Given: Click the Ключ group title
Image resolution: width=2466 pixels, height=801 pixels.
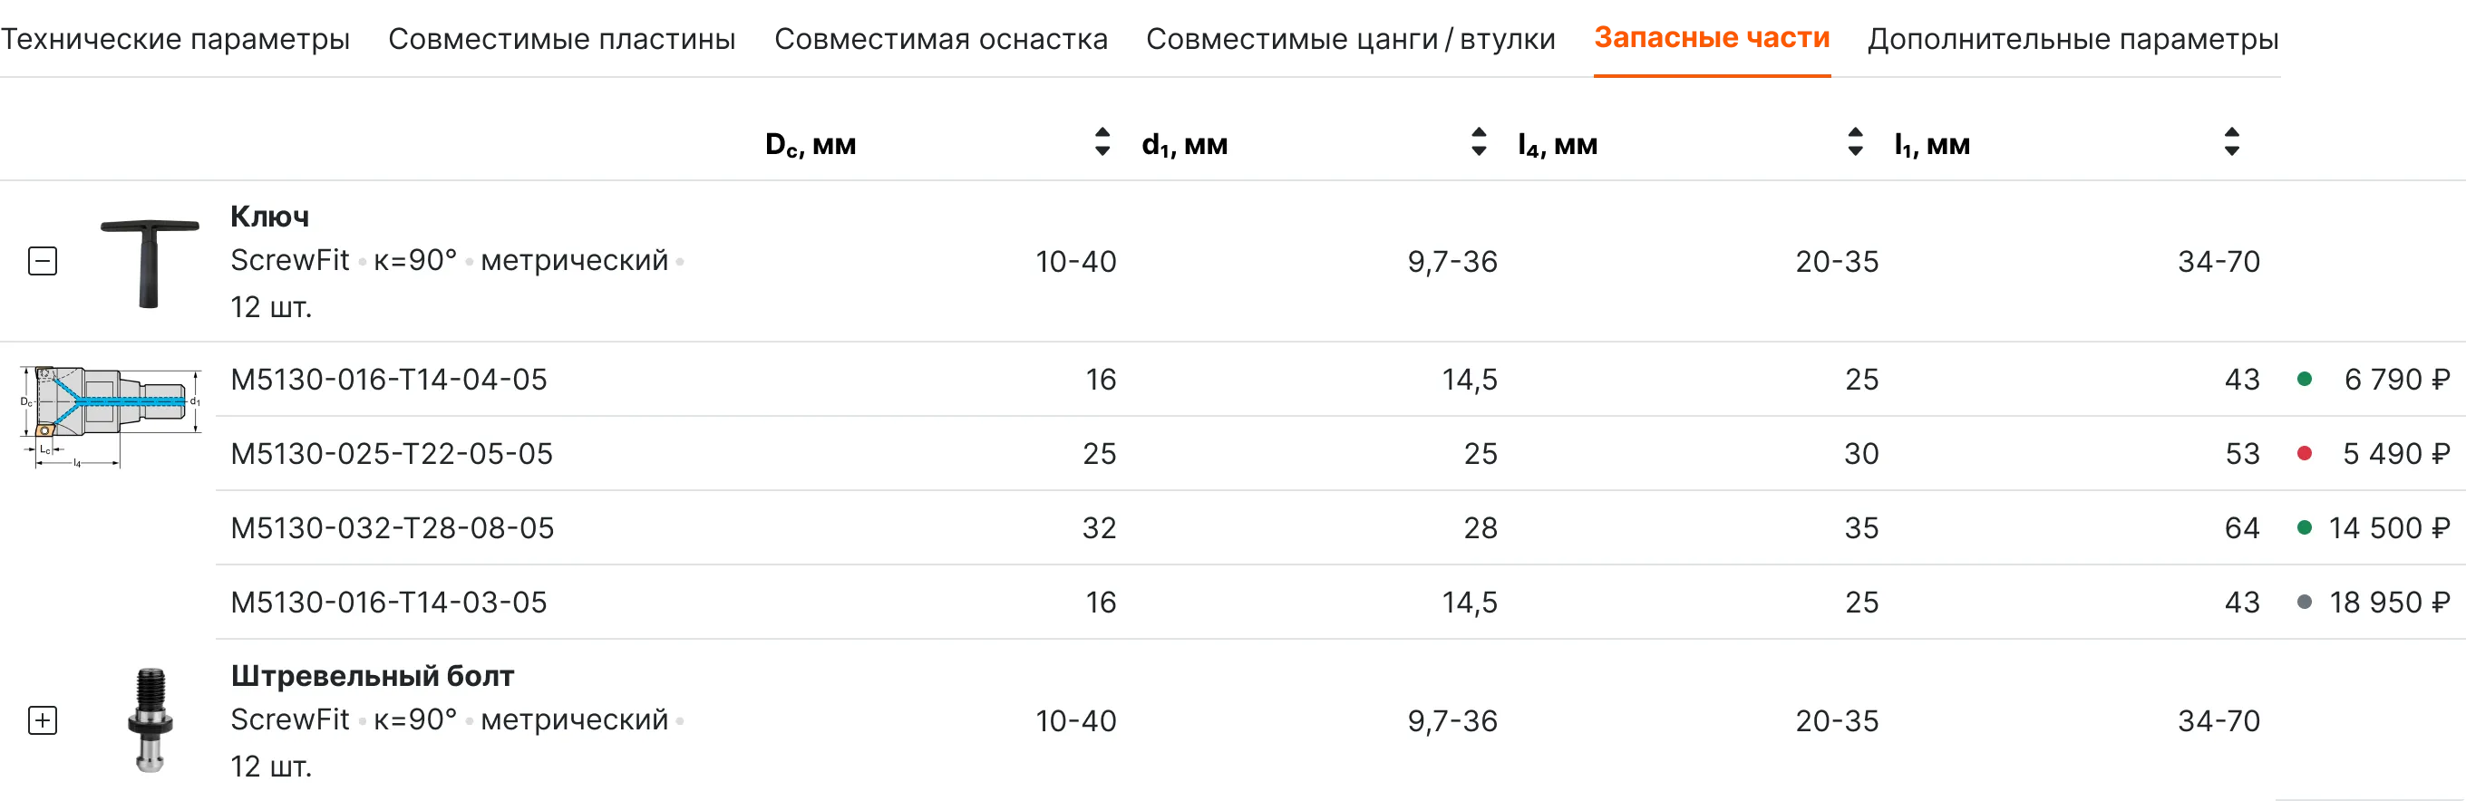Looking at the screenshot, I should [x=270, y=217].
